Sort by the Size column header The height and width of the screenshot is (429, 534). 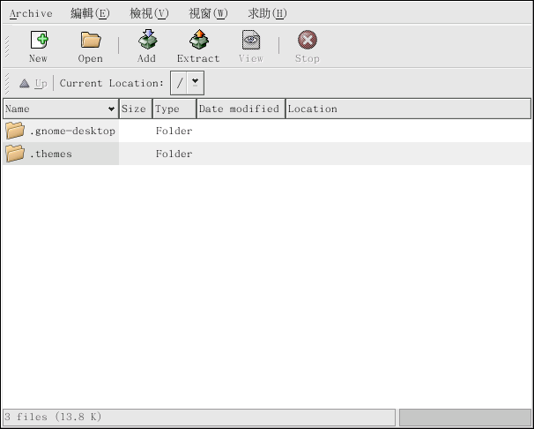pos(134,109)
